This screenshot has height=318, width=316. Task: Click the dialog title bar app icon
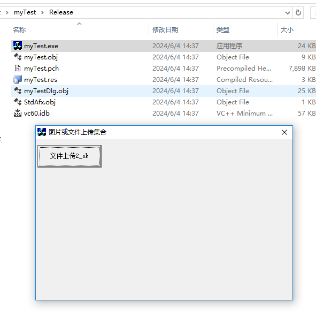42,132
